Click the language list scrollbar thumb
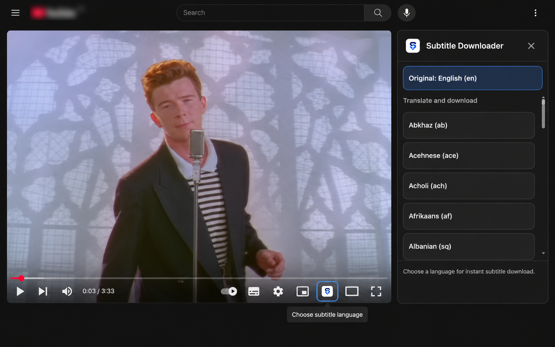The image size is (555, 347). coord(543,114)
